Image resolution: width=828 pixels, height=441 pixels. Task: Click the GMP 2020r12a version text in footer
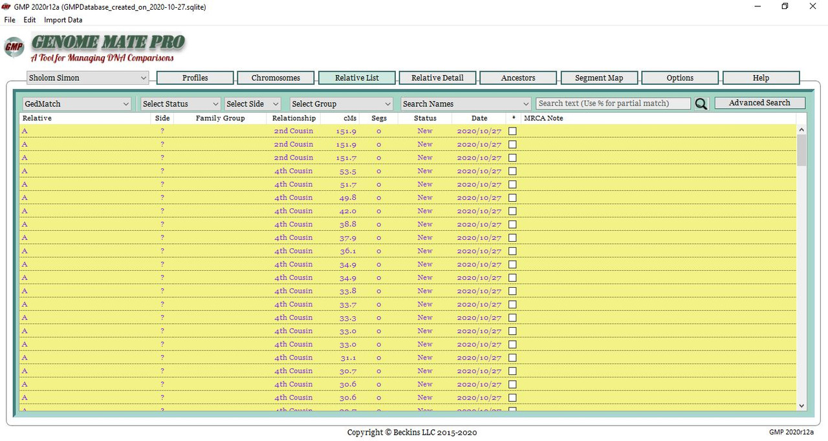tap(791, 432)
